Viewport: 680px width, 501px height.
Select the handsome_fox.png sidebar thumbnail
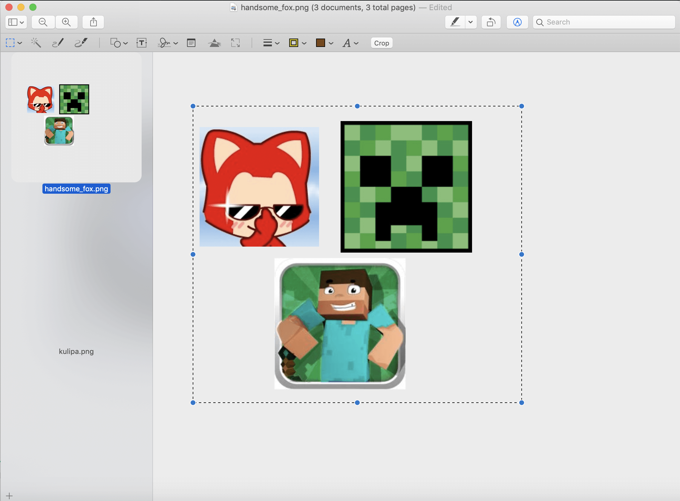76,117
